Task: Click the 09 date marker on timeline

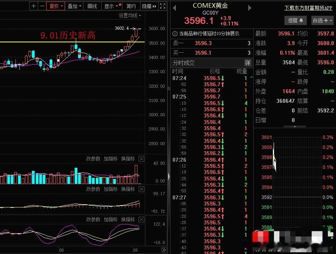Action: [x=135, y=250]
